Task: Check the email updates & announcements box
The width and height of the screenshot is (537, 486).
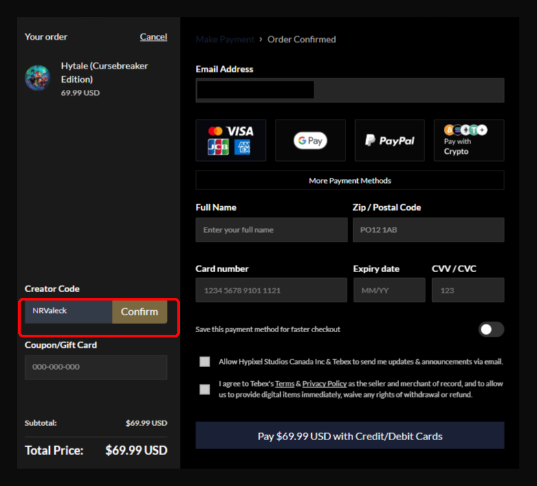Action: click(x=205, y=361)
